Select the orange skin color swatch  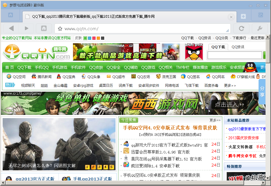[x=98, y=38]
